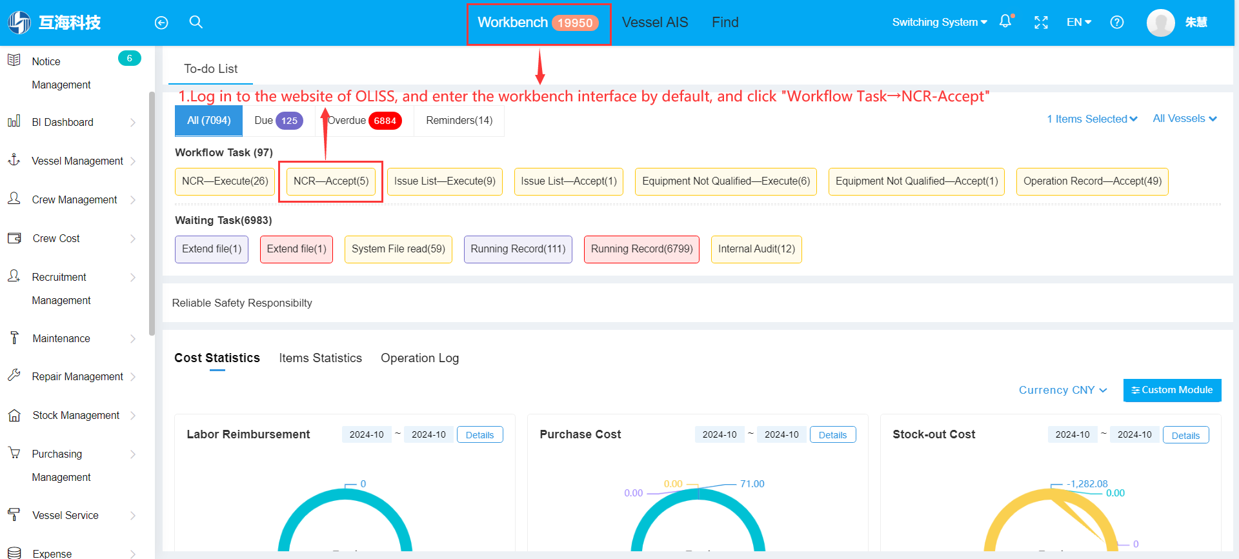
Task: Open the All Vessels dropdown
Action: click(x=1185, y=119)
